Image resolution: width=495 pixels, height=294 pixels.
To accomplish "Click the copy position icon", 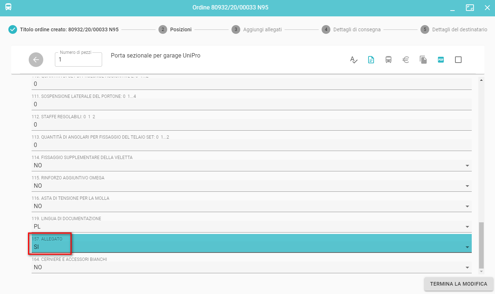I will [x=423, y=60].
